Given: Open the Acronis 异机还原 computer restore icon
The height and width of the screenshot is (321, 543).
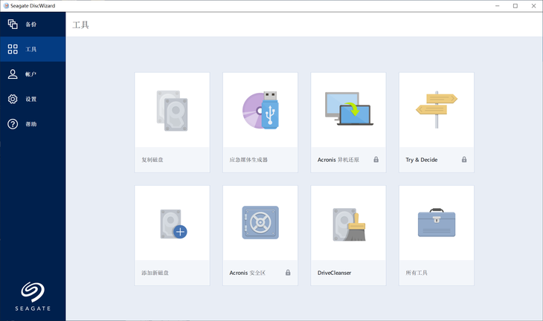Looking at the screenshot, I should point(349,108).
